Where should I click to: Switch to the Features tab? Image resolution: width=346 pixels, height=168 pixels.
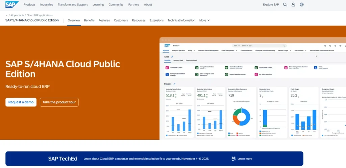pos(104,20)
